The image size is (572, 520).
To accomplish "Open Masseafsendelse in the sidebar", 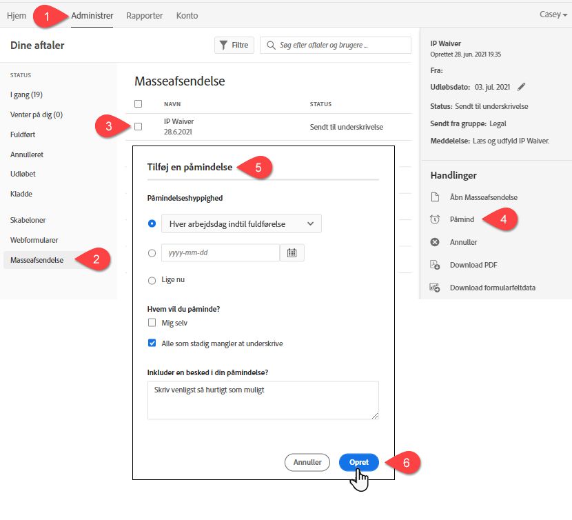I will point(37,260).
